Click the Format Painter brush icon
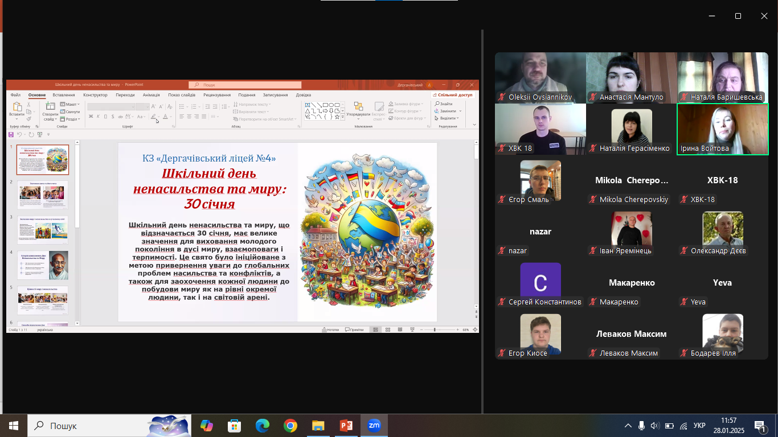 [x=28, y=119]
